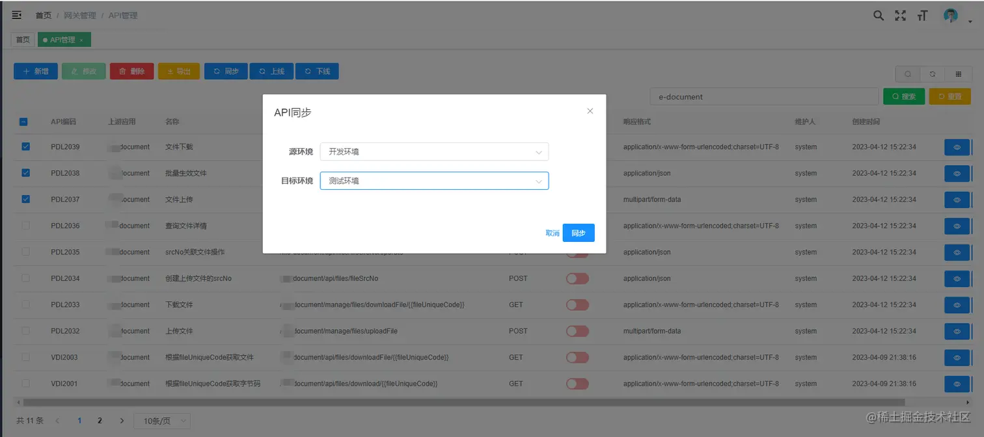
Task: Click the green 搜索 button
Action: click(x=904, y=96)
